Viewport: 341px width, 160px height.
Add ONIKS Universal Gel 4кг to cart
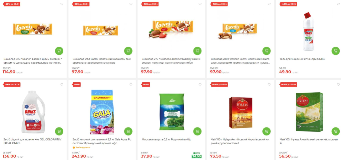tap(59, 131)
